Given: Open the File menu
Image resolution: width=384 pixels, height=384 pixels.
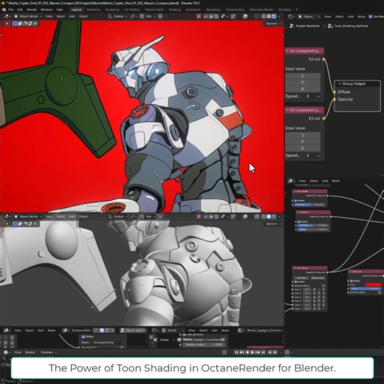Looking at the screenshot, I should coord(10,10).
